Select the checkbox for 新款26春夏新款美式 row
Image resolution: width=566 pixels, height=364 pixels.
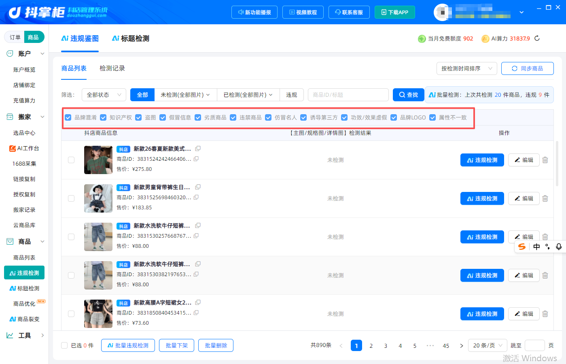(71, 160)
